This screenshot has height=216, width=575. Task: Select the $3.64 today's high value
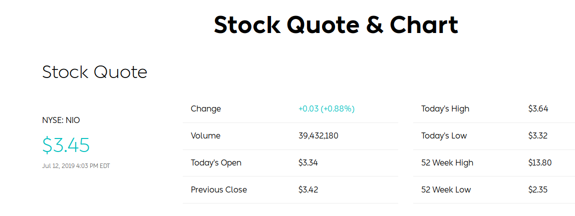(x=538, y=109)
